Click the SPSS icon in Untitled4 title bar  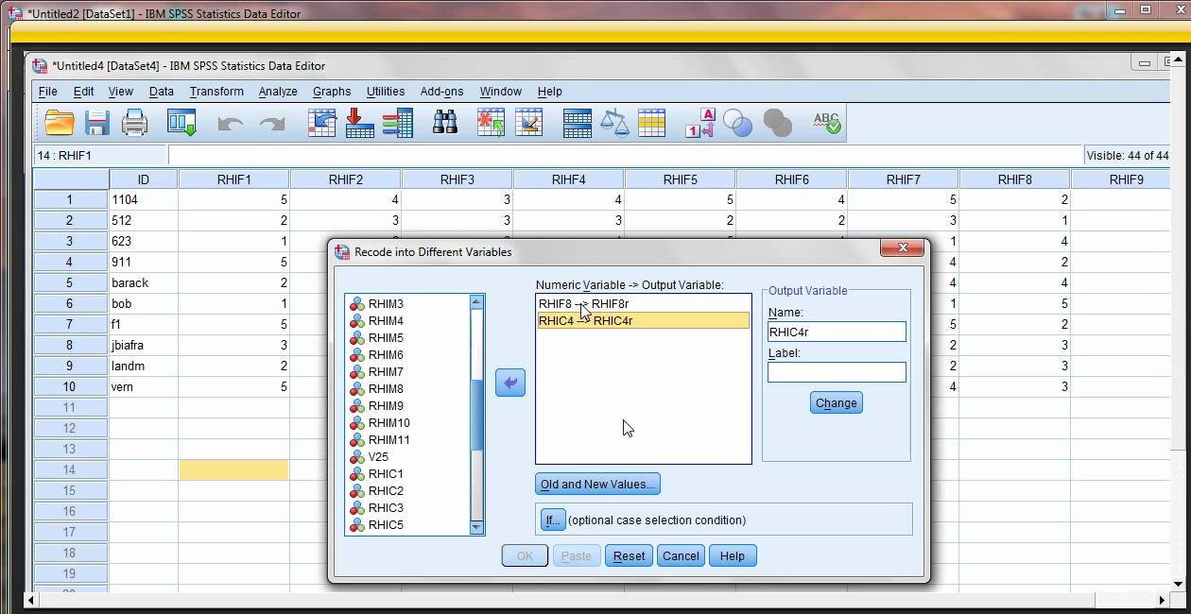40,66
